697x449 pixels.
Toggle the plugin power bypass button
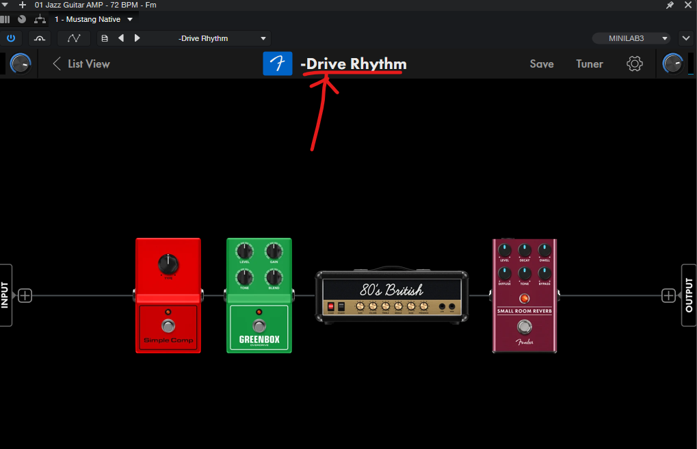(x=11, y=38)
